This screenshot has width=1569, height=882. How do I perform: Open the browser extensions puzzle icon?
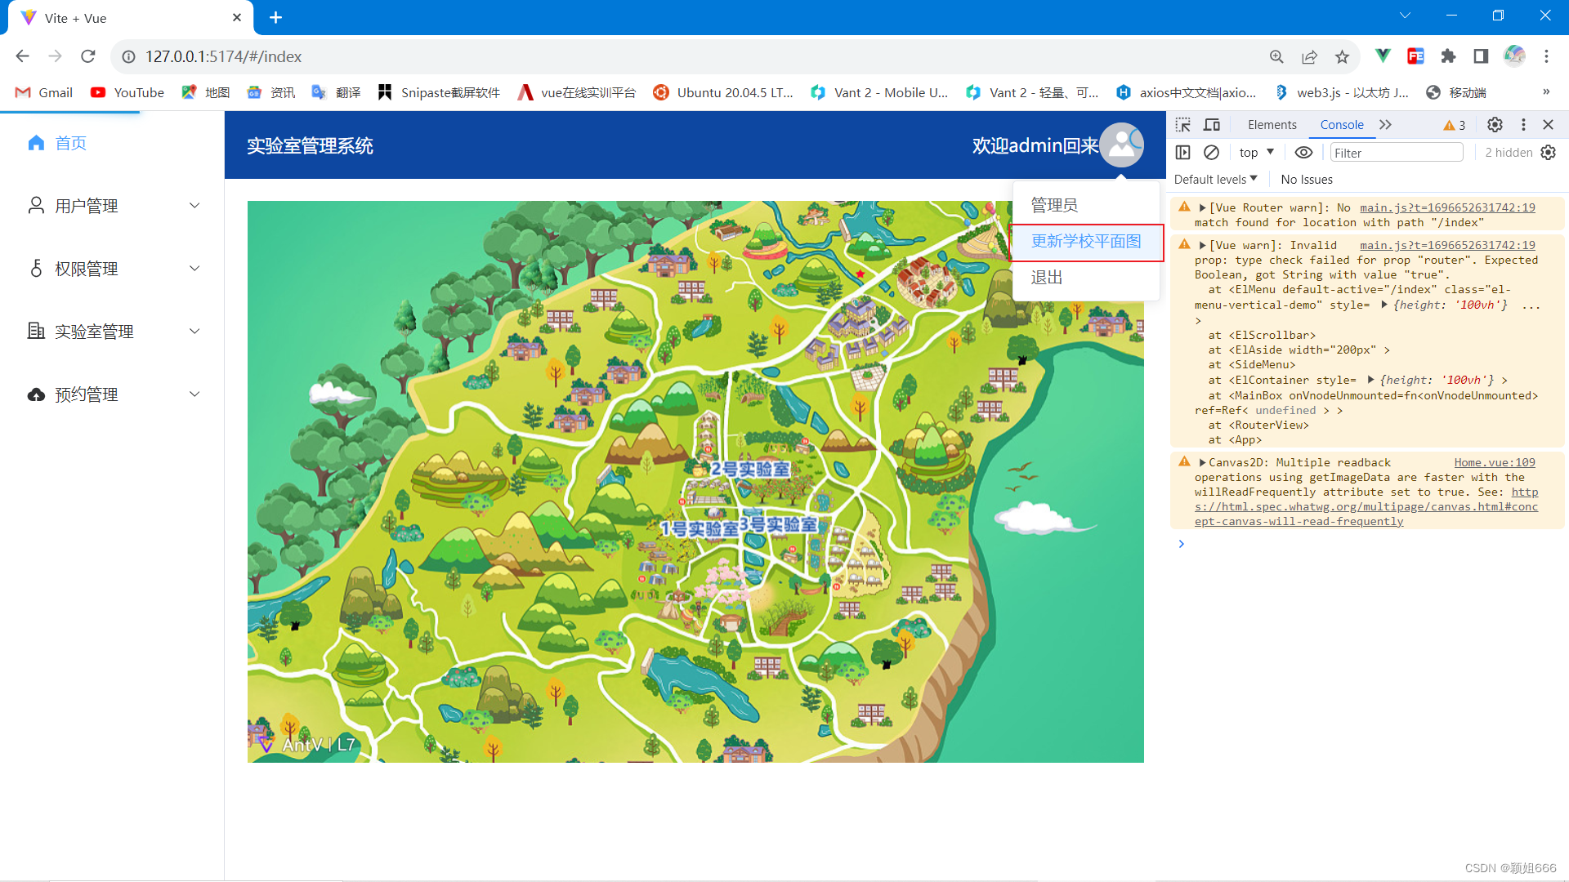coord(1448,56)
